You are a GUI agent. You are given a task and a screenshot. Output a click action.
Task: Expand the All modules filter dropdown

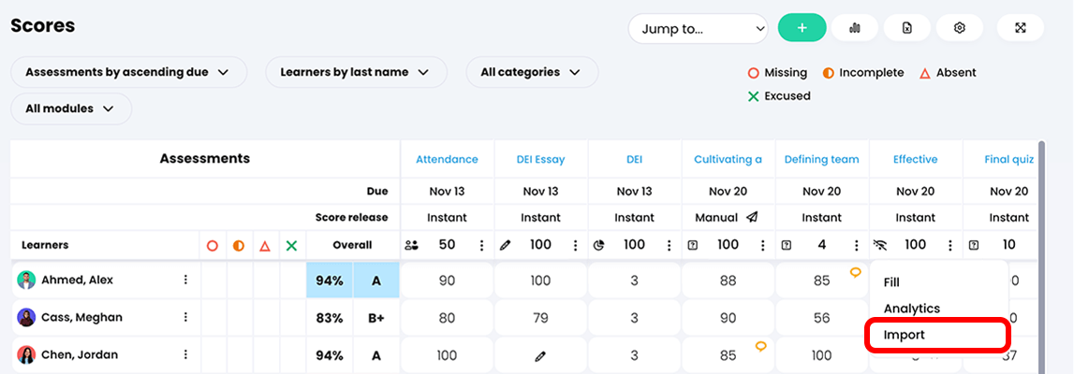71,108
